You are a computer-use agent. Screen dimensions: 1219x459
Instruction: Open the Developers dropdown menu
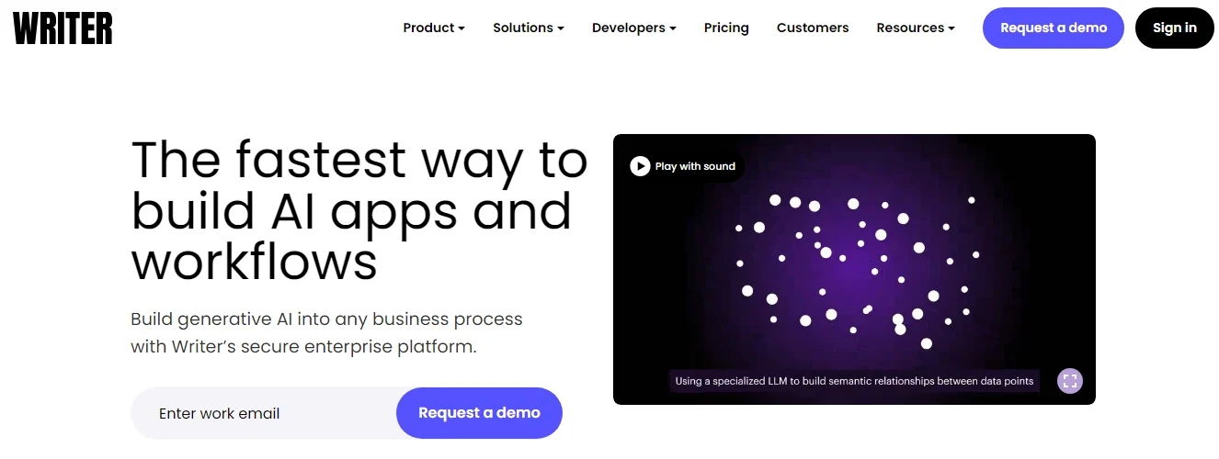(x=634, y=28)
